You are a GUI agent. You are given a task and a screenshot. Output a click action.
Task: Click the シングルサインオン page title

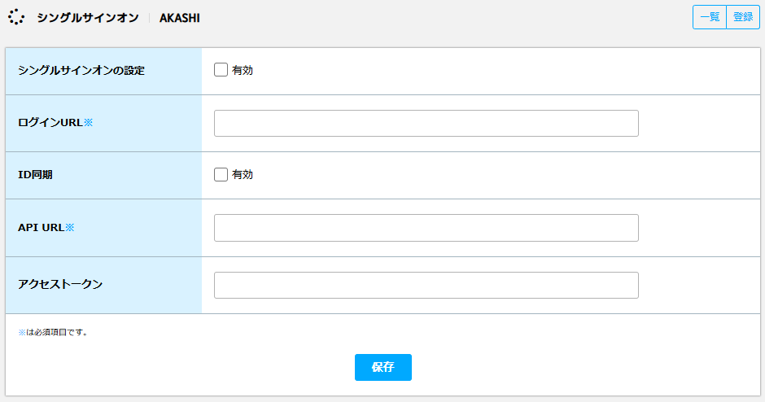tap(88, 18)
